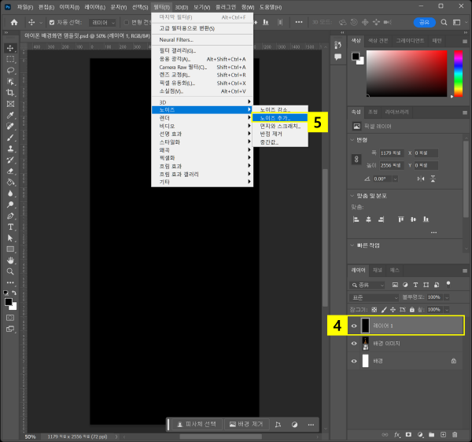The width and height of the screenshot is (472, 442).
Task: Select the Zoom tool in the toolbar
Action: (x=11, y=271)
